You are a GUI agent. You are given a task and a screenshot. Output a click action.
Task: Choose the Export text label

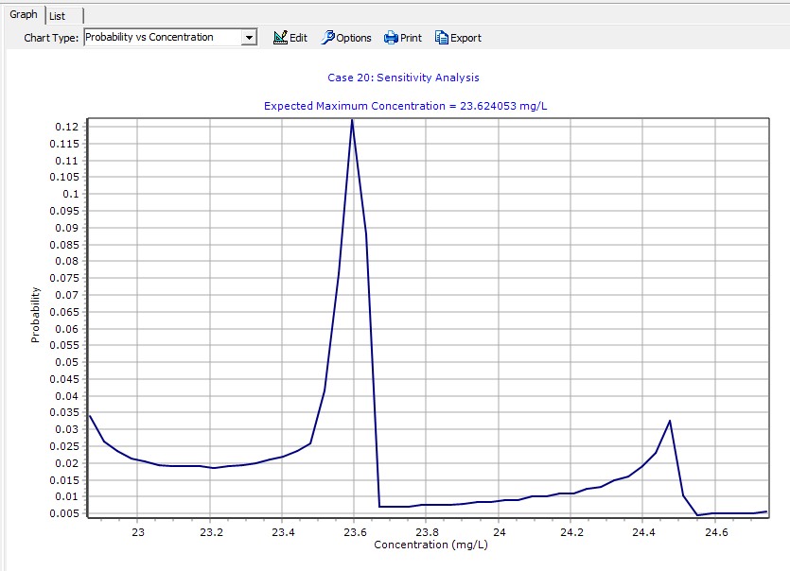[x=465, y=38]
